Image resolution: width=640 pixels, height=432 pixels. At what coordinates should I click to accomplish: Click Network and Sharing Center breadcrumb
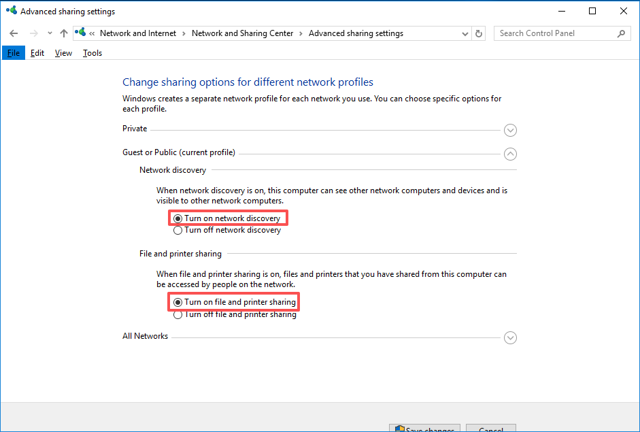tap(242, 33)
